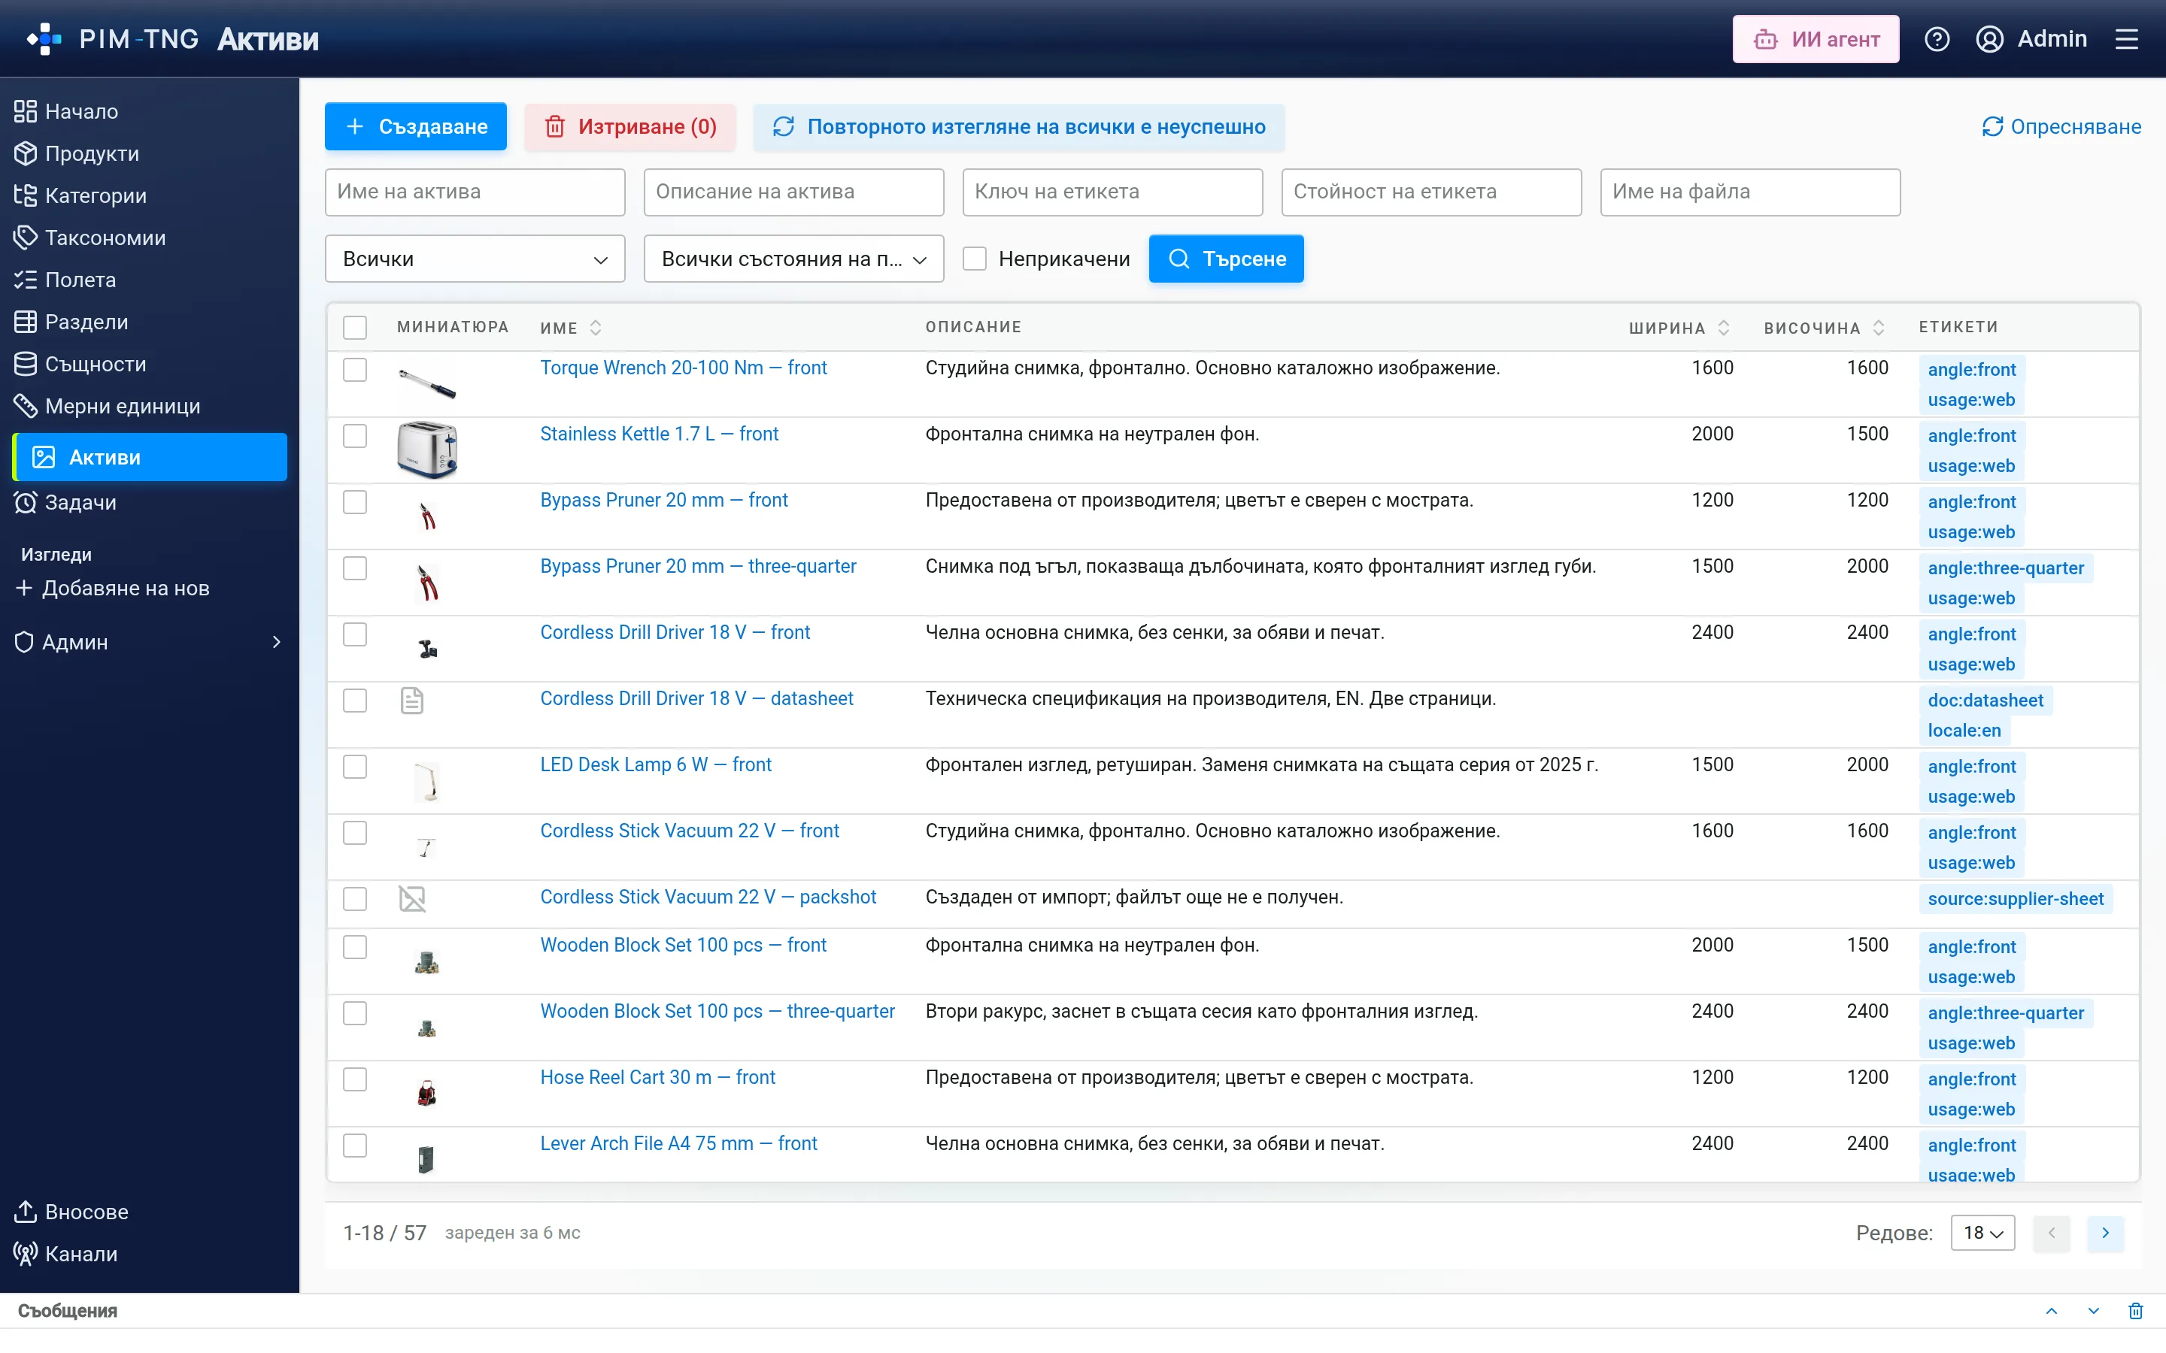Viewport: 2166px width, 1353px height.
Task: Focus the Име на актива input field
Action: tap(475, 192)
